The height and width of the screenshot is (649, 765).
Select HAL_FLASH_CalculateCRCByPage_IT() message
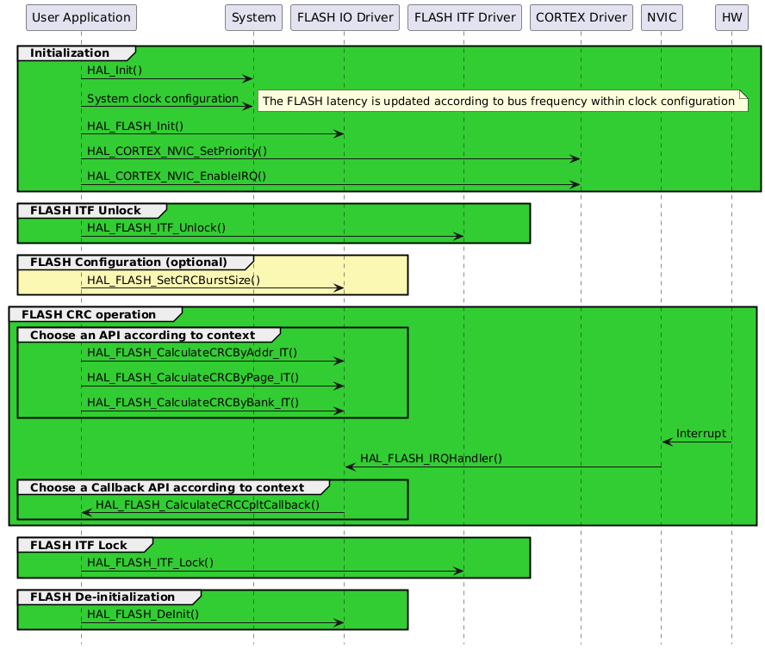pos(193,377)
